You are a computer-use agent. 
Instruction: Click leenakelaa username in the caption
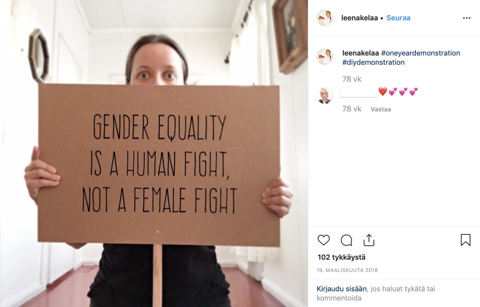coord(360,53)
